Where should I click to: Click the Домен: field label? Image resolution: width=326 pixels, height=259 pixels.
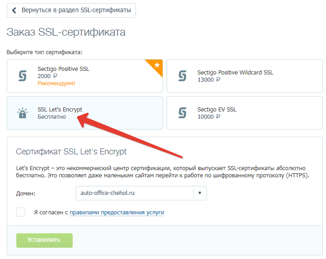click(26, 194)
